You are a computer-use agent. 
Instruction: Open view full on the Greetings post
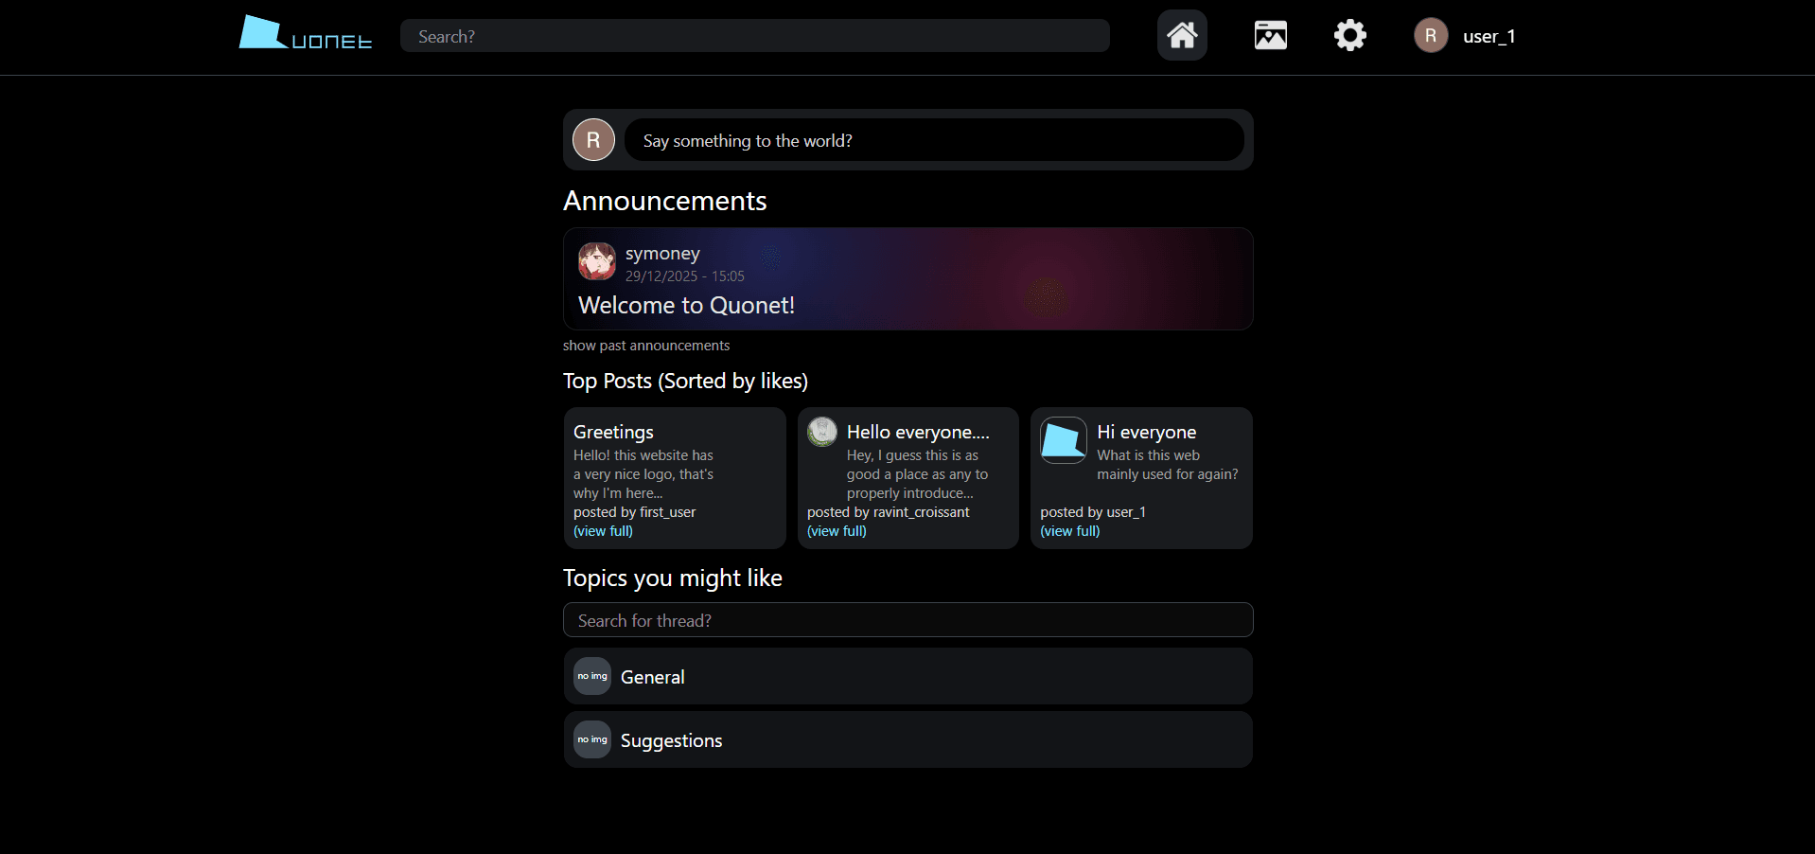(603, 531)
